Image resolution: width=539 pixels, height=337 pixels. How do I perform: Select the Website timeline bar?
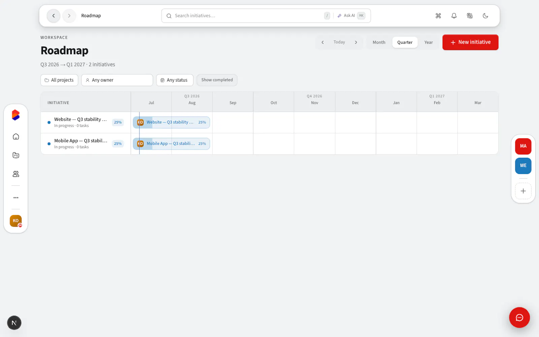171,123
